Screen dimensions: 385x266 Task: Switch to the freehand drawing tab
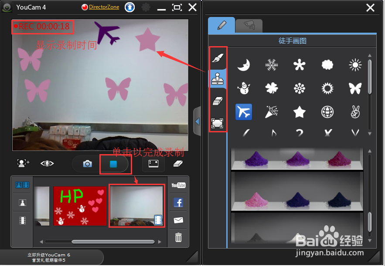(221, 25)
